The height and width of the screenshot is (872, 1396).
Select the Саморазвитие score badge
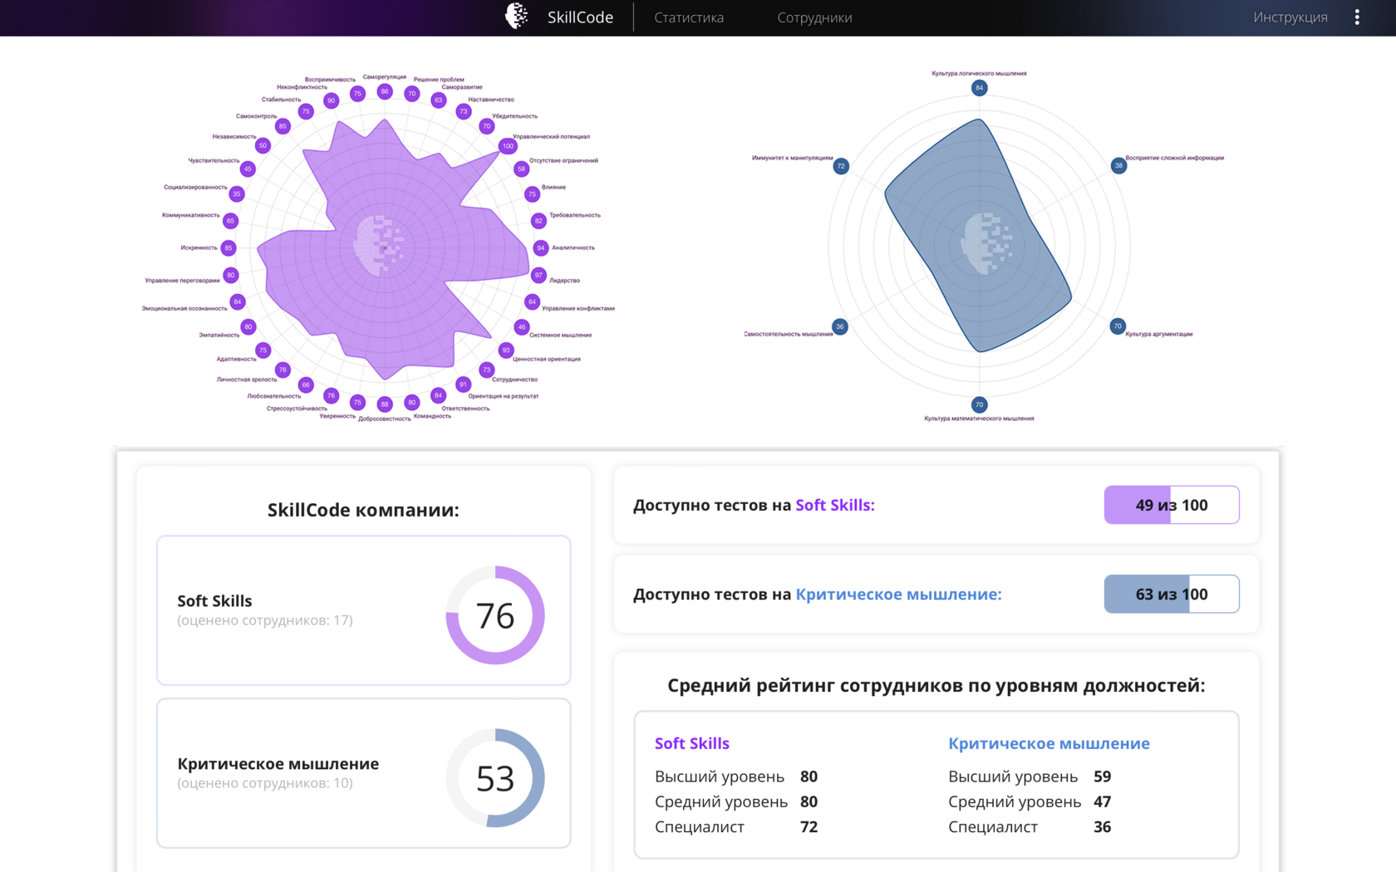[x=438, y=100]
